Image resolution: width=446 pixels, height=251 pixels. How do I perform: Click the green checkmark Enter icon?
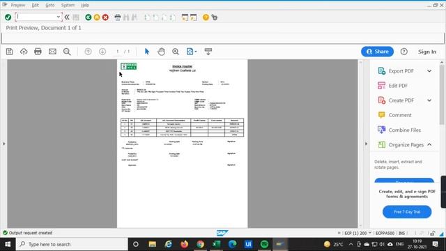coord(8,17)
